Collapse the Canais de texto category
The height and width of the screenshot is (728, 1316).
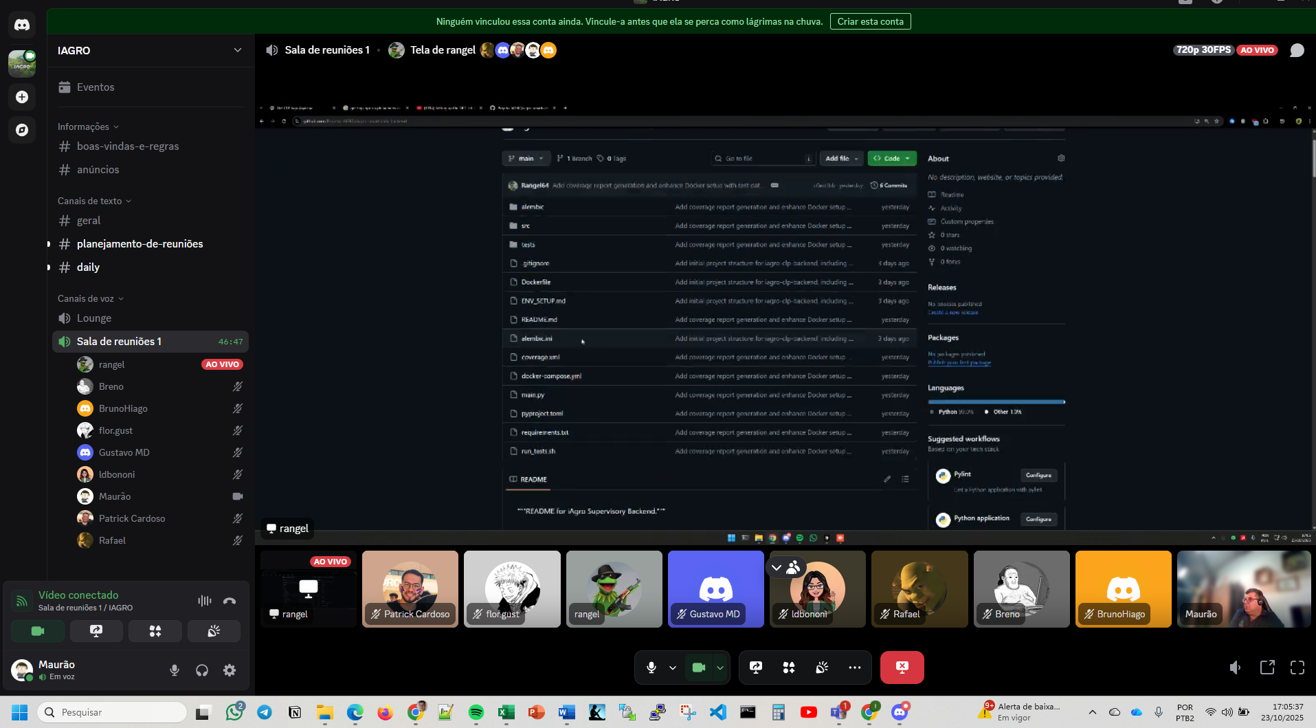pos(94,201)
